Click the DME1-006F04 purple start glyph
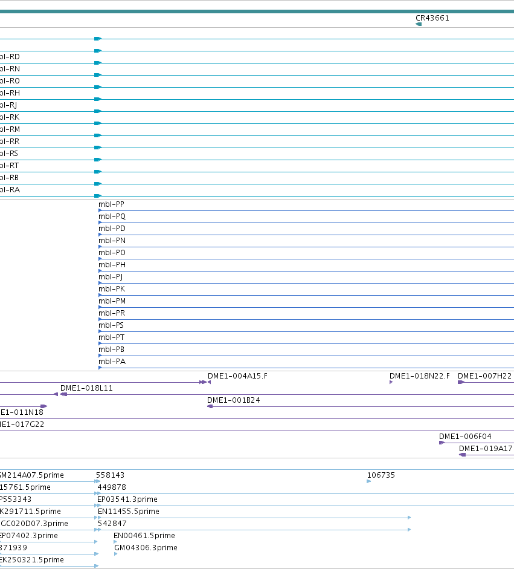The image size is (514, 569). tap(442, 443)
